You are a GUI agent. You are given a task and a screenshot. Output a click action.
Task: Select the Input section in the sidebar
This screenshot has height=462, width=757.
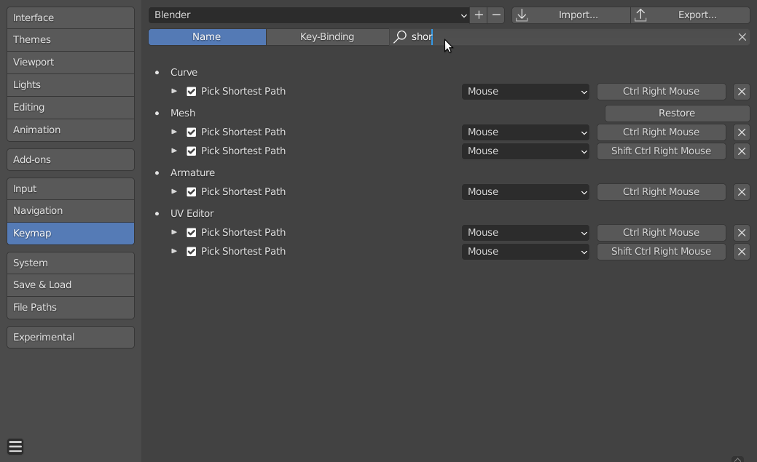[x=70, y=188]
